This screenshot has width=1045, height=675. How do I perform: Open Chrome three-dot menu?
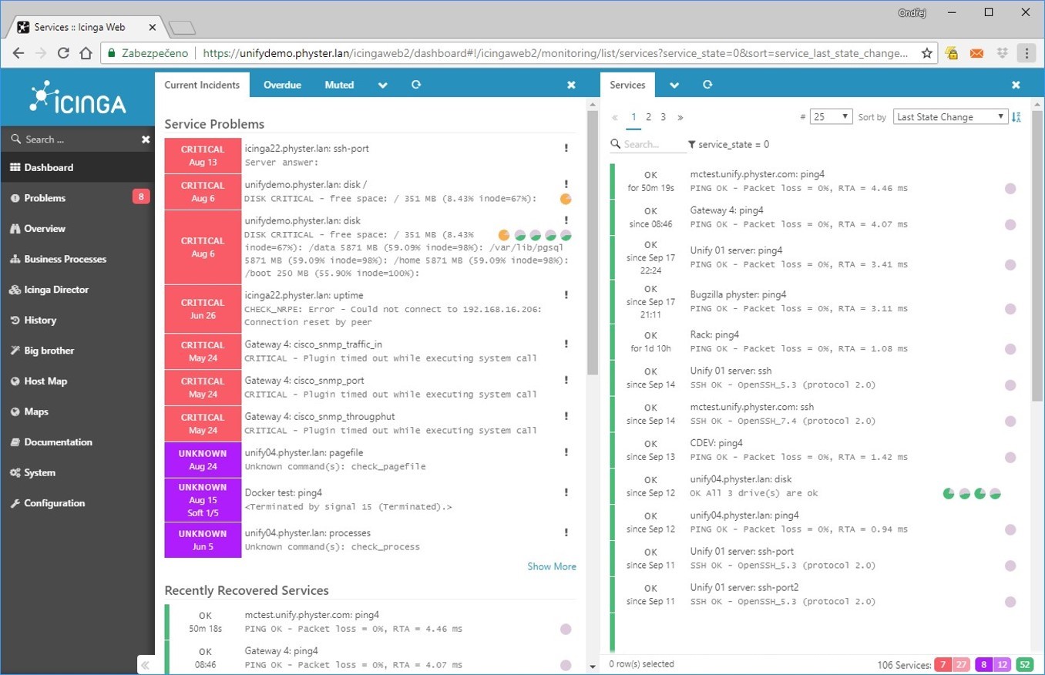point(1027,53)
